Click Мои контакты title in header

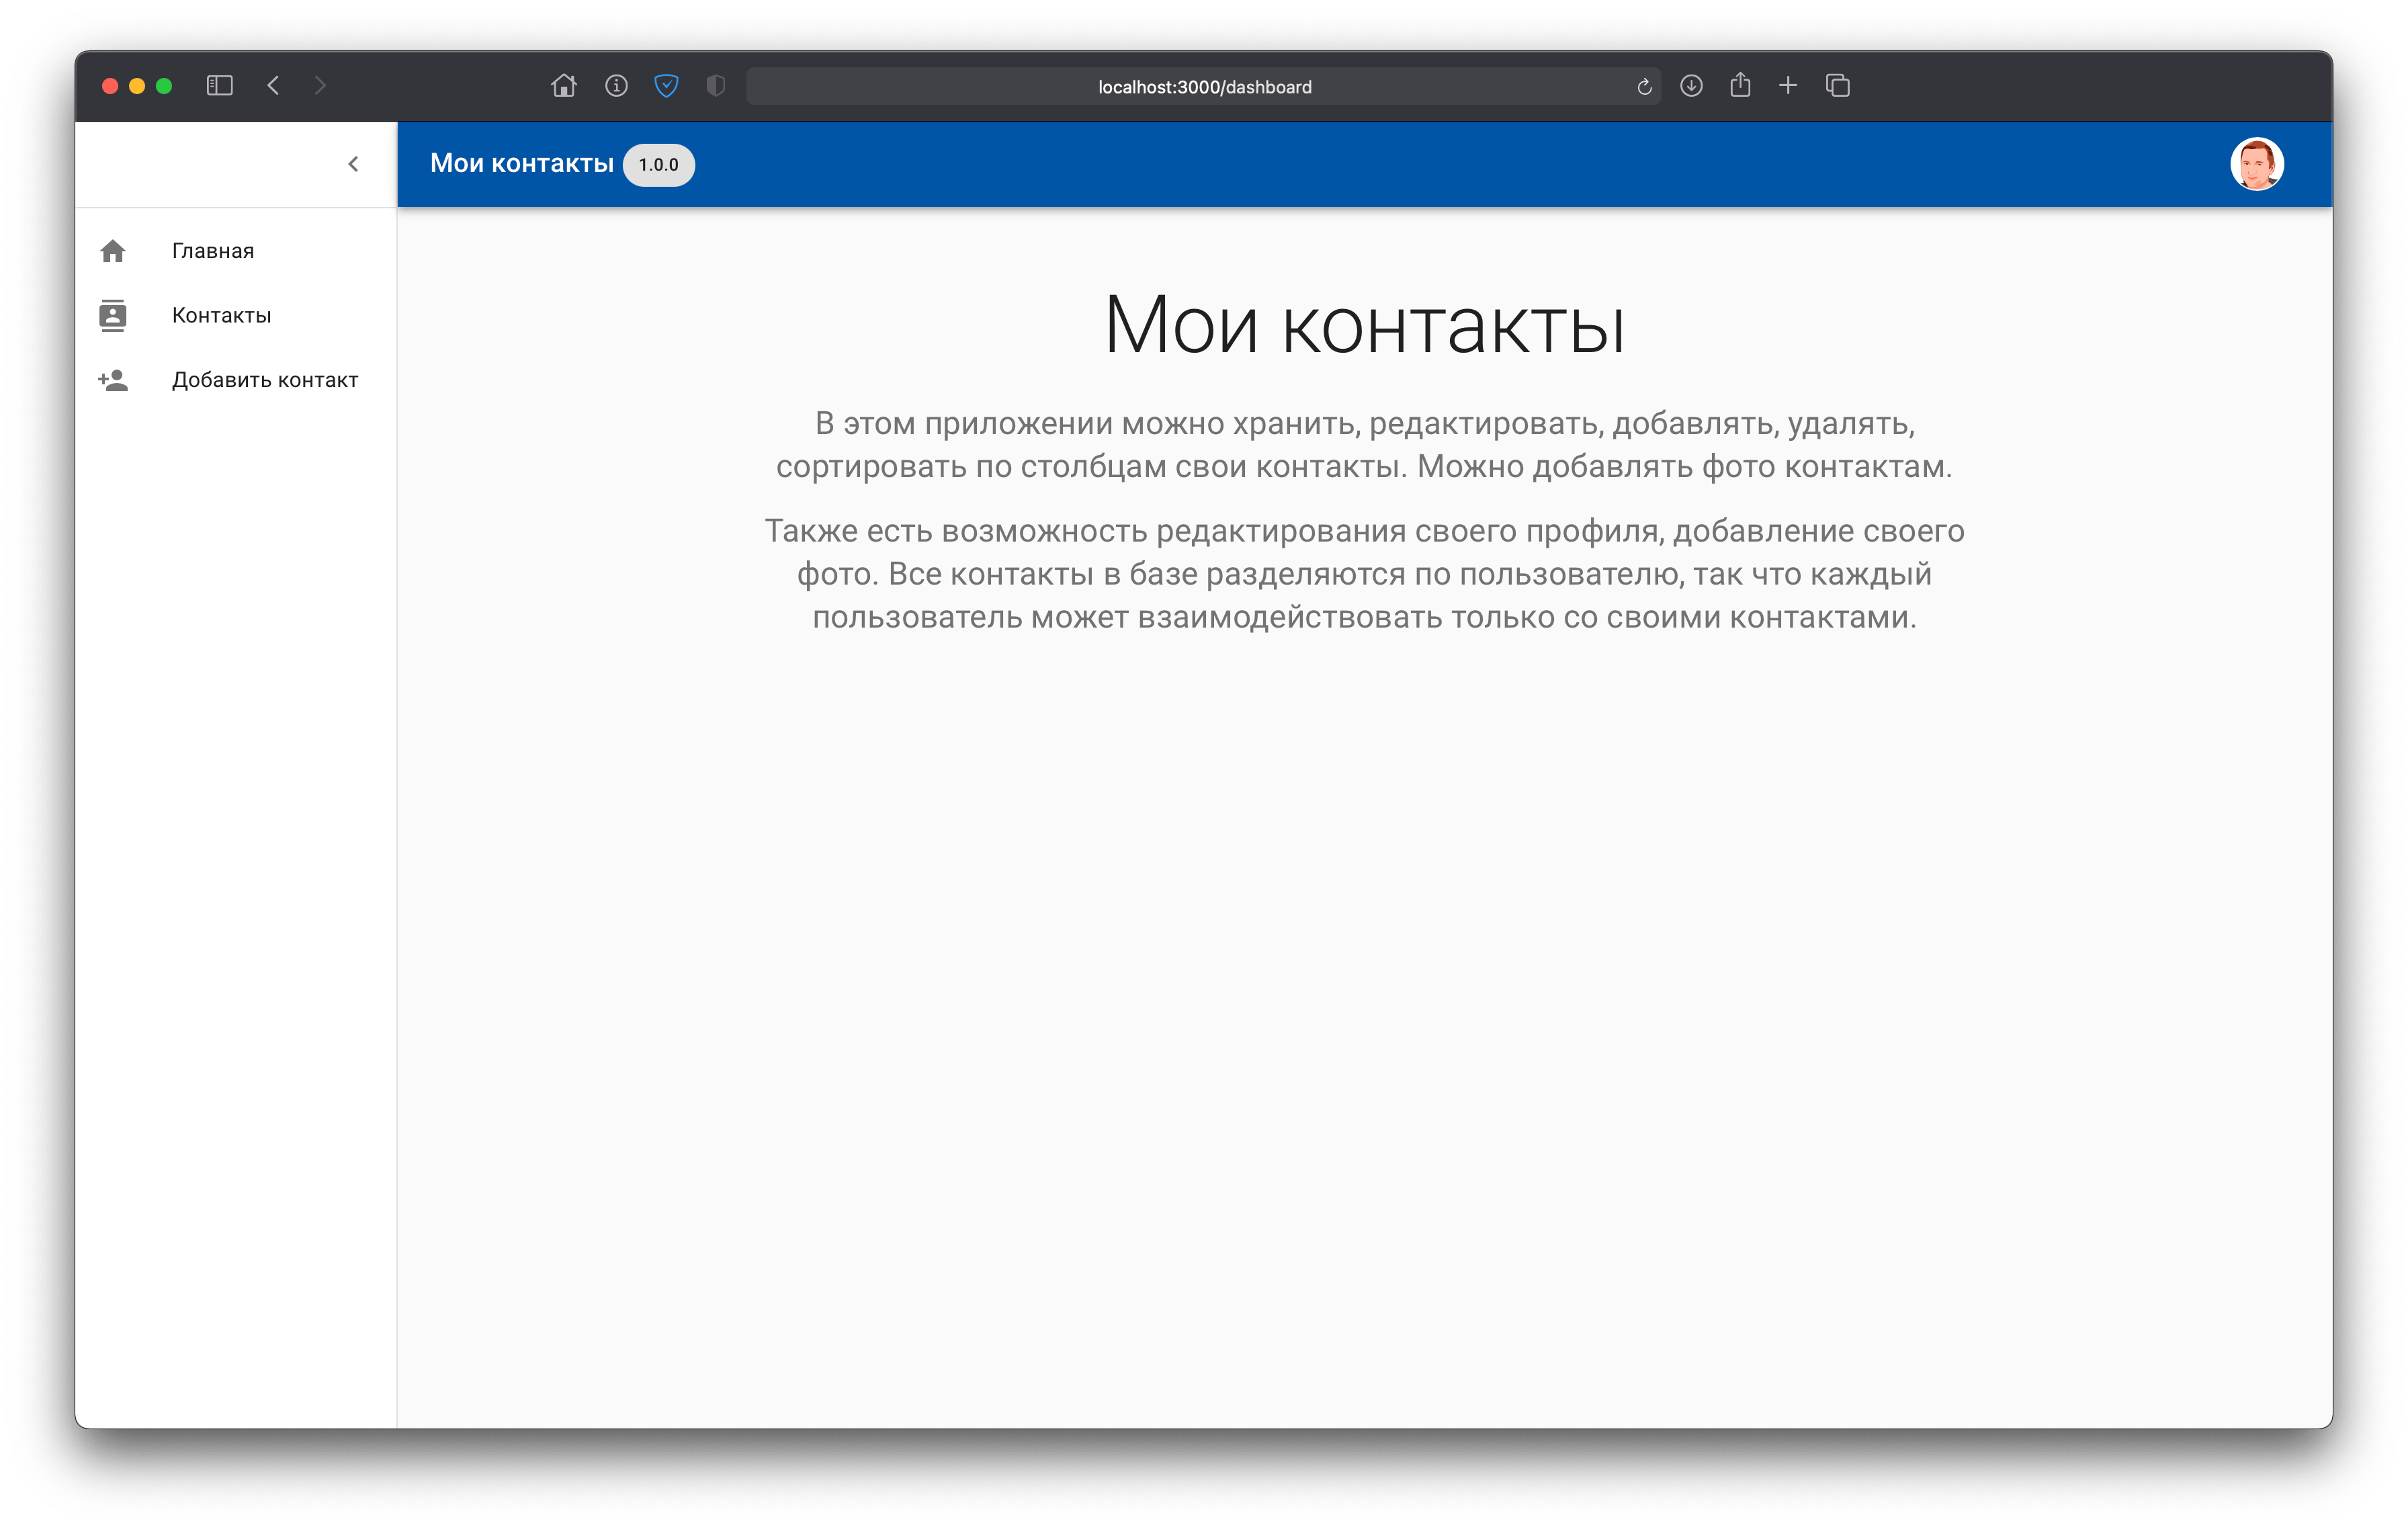pyautogui.click(x=521, y=164)
